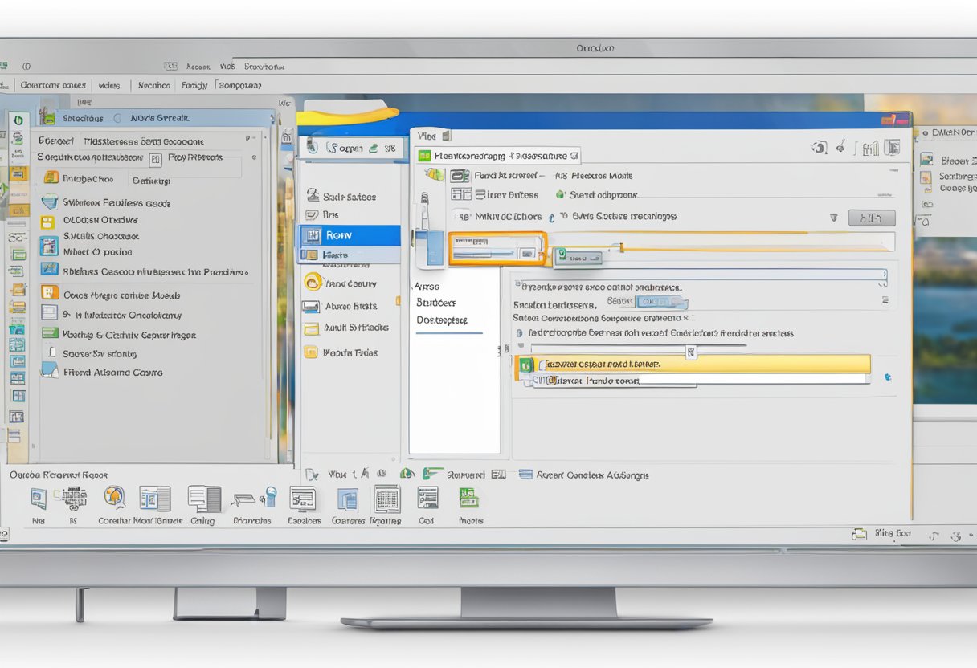Open the combo box beside the OK control
The width and height of the screenshot is (977, 668).
click(667, 302)
